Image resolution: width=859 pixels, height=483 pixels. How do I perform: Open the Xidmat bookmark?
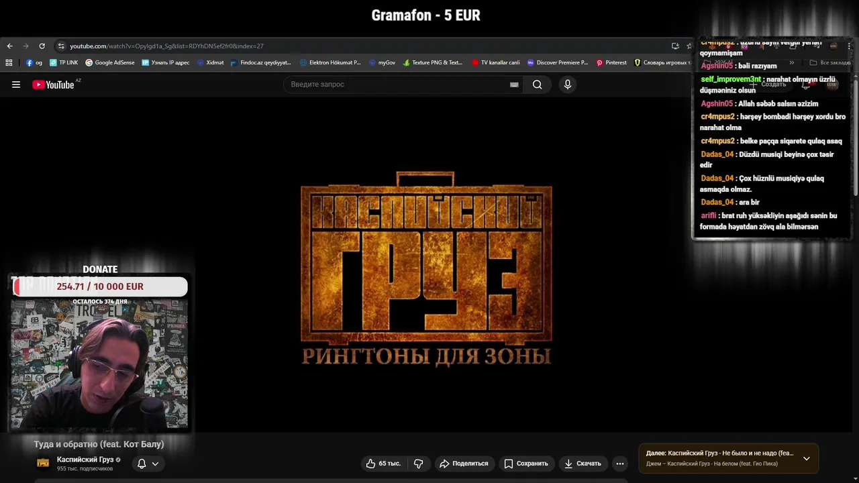pos(211,62)
